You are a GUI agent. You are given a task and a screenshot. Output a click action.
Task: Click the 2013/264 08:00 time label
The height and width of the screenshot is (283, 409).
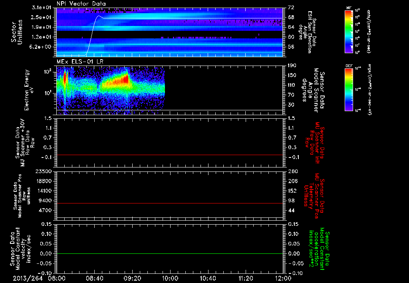[x=39, y=278]
